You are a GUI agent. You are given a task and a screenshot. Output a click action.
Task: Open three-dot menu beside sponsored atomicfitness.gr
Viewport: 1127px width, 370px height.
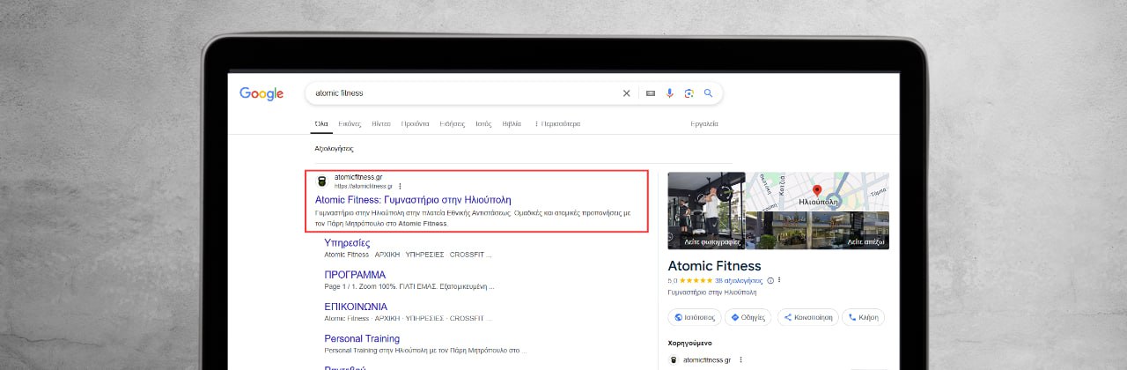click(740, 359)
